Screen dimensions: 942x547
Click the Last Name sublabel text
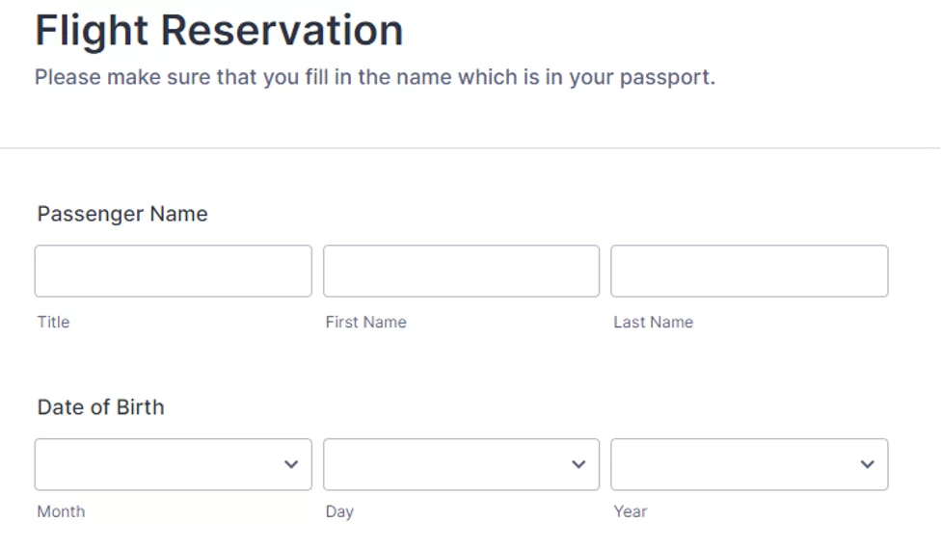pos(653,323)
